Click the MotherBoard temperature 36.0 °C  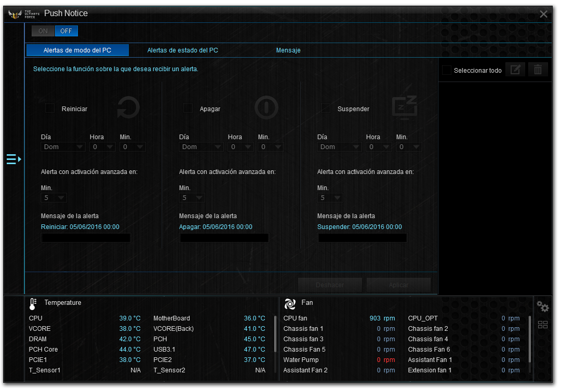click(255, 318)
